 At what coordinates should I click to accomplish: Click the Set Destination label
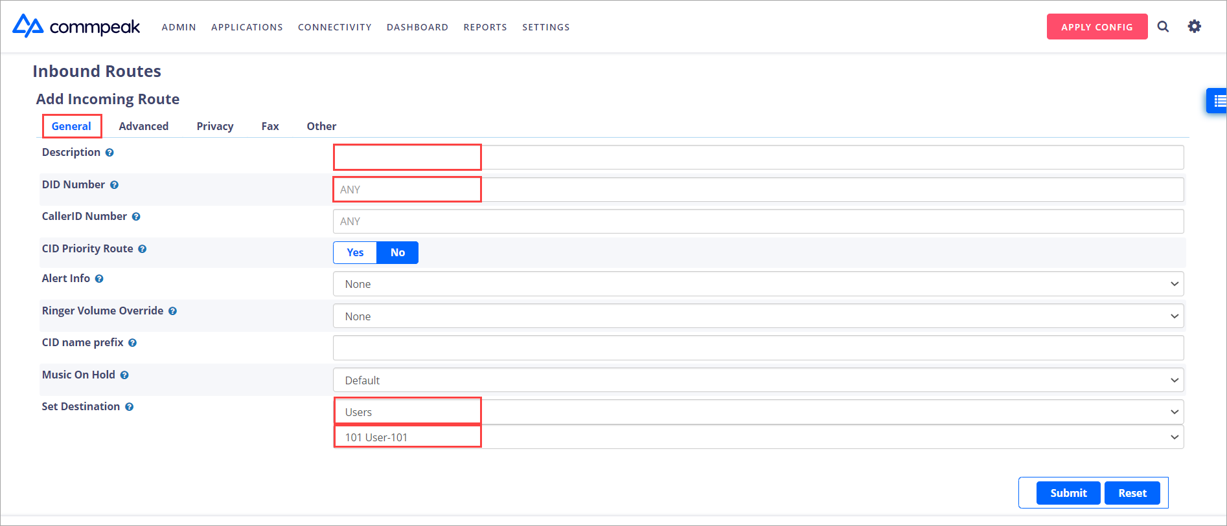tap(81, 406)
